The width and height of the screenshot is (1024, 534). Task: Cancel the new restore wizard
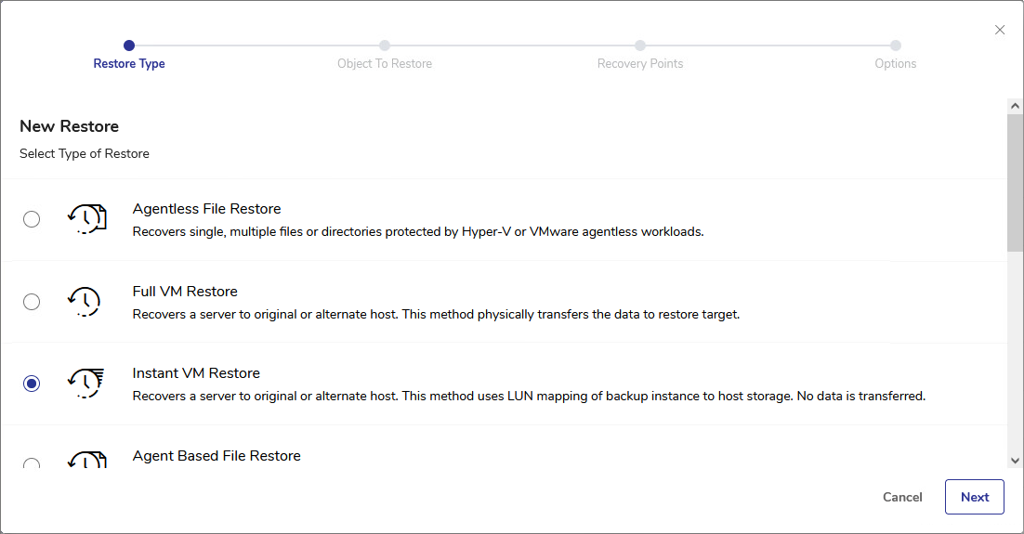click(902, 497)
